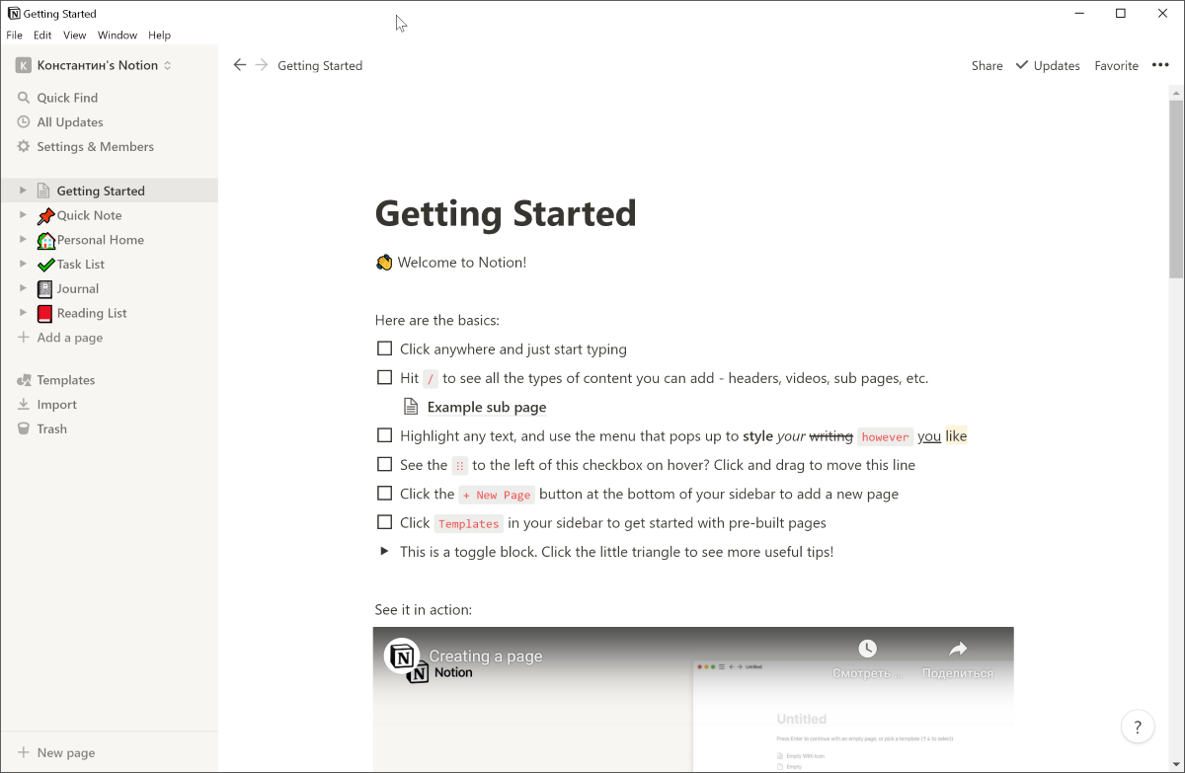Click the Example sub page document icon
The width and height of the screenshot is (1185, 773).
point(411,407)
